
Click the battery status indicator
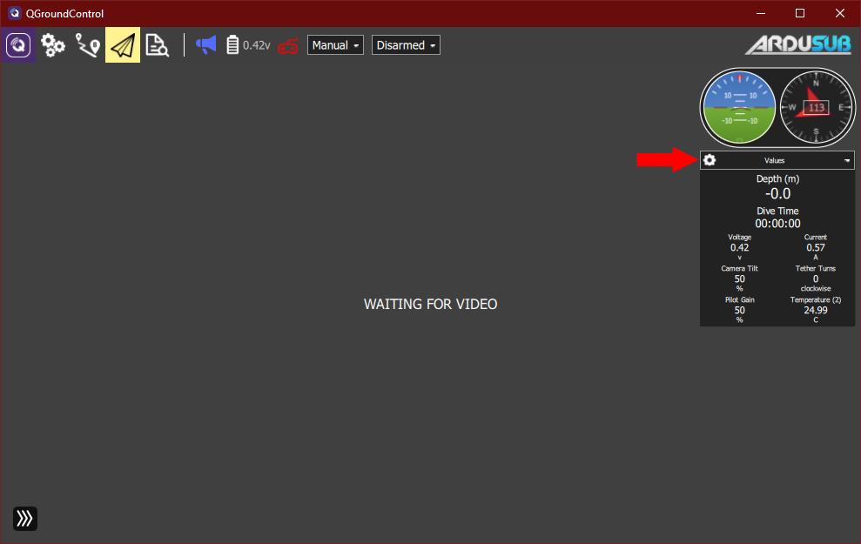(x=247, y=45)
